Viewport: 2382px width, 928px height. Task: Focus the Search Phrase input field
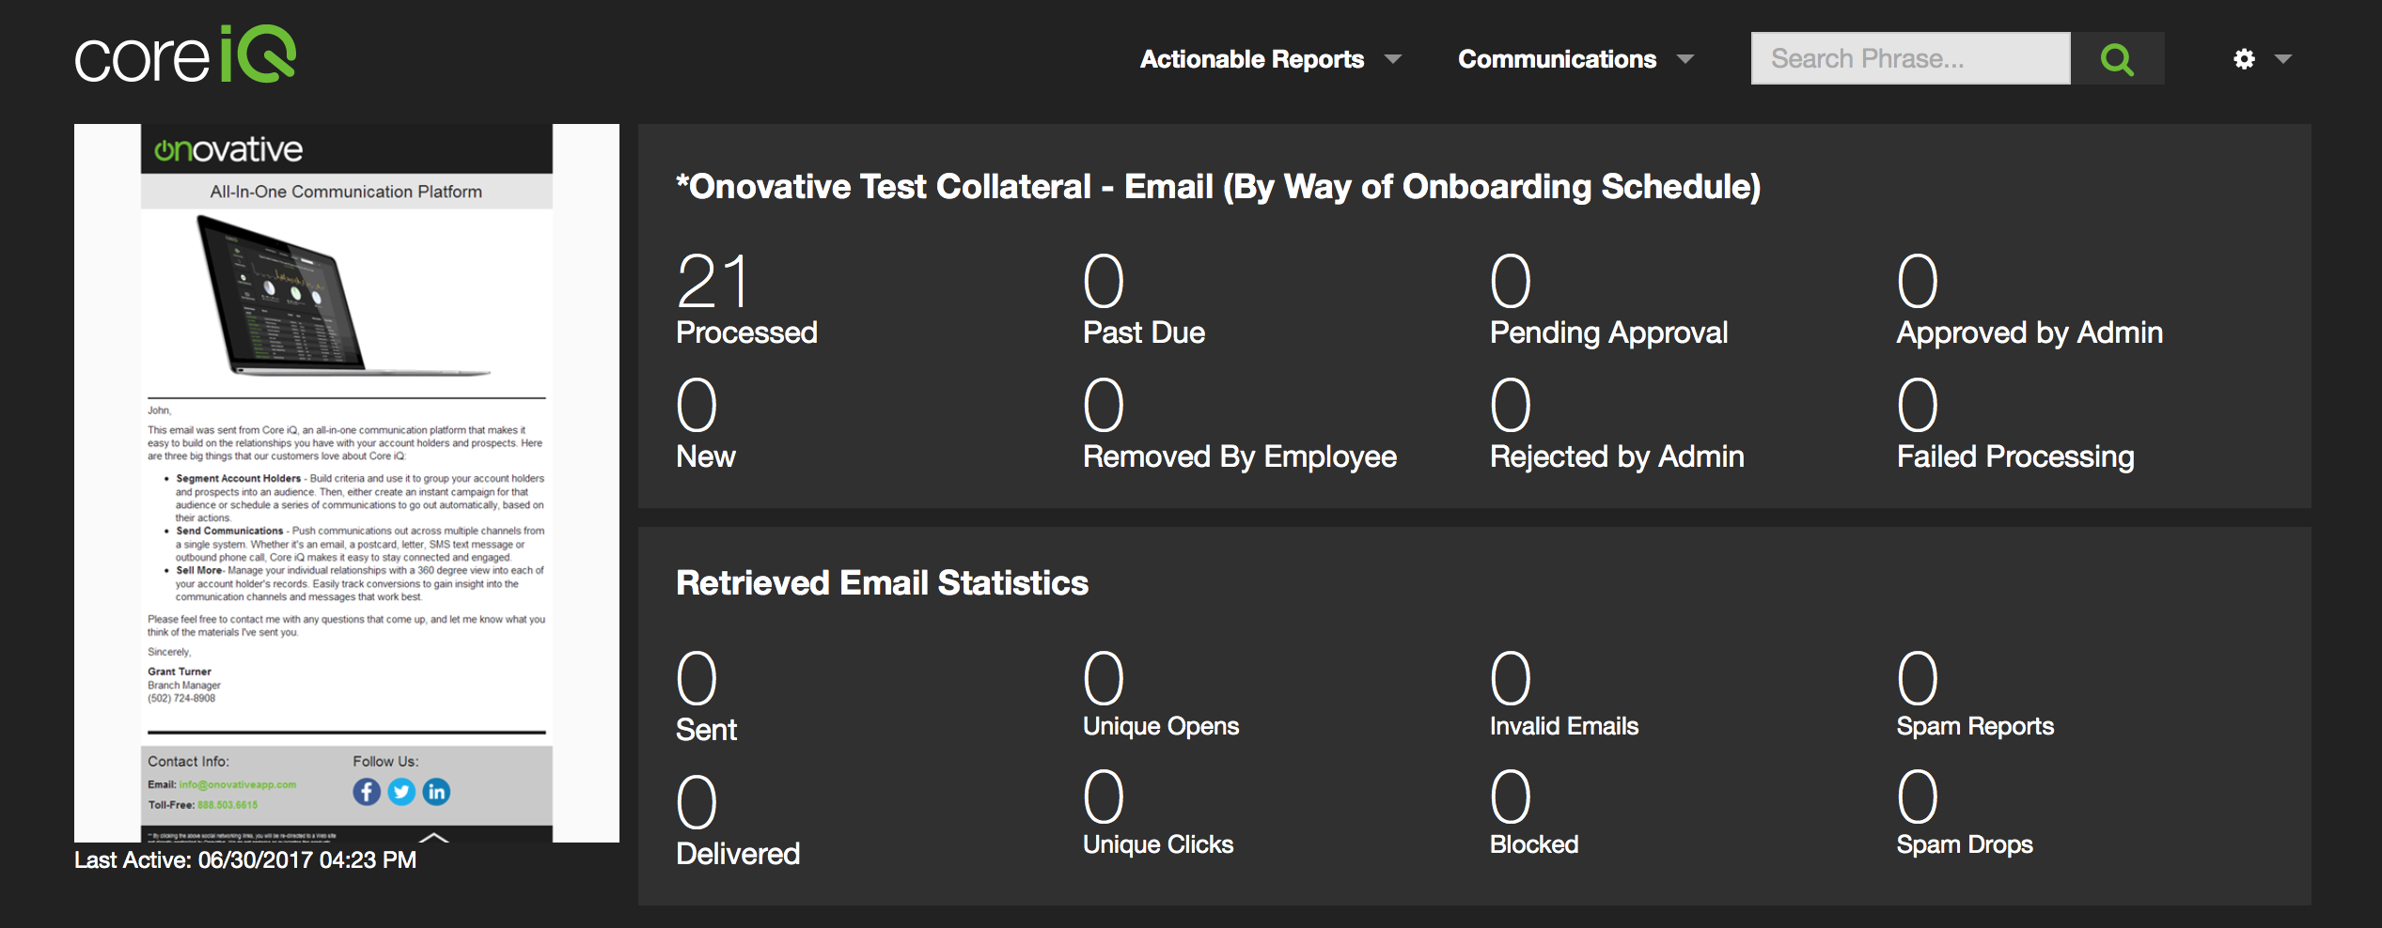1911,59
